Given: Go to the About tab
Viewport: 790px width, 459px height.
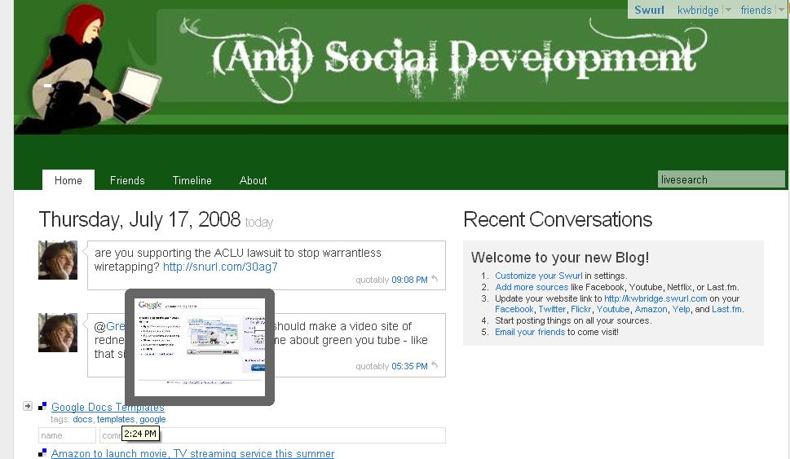Looking at the screenshot, I should point(253,180).
